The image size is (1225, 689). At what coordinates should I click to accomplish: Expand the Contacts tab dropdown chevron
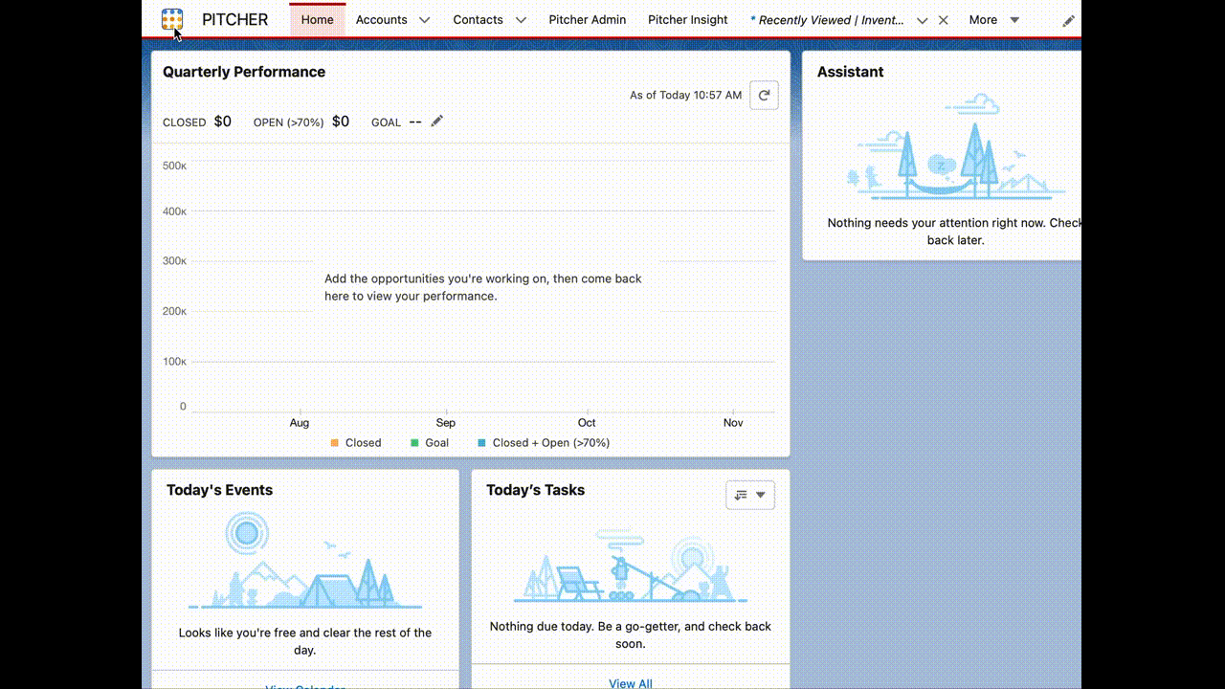pos(521,20)
